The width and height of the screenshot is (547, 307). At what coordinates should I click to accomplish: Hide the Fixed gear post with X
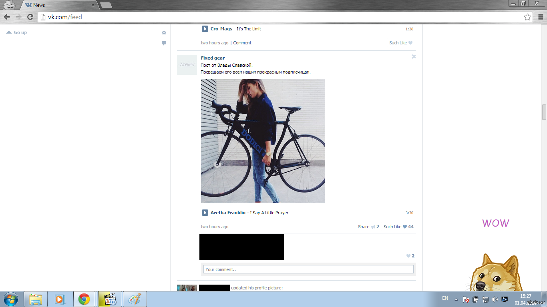click(414, 57)
